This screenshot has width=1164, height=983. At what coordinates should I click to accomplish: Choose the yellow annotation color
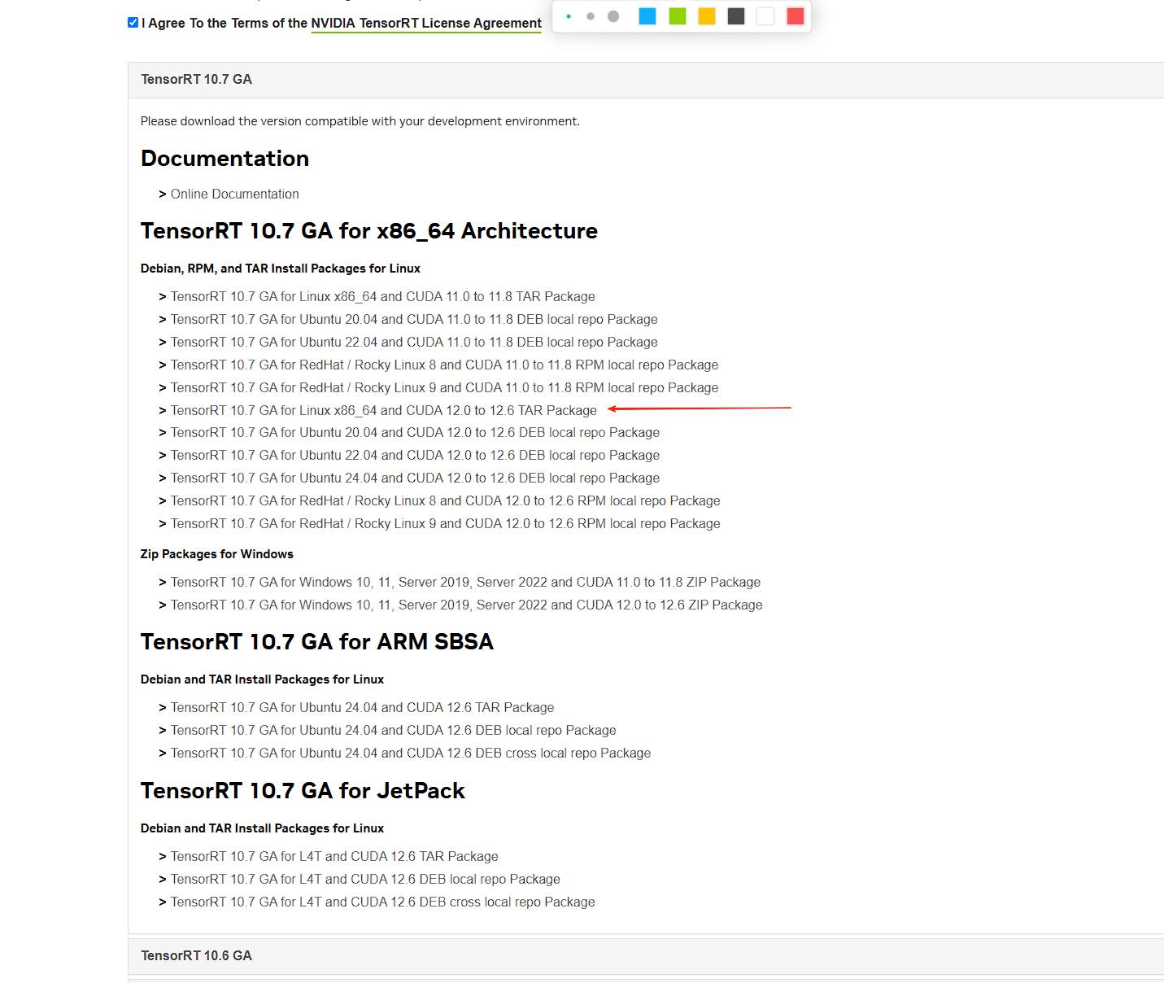(707, 16)
